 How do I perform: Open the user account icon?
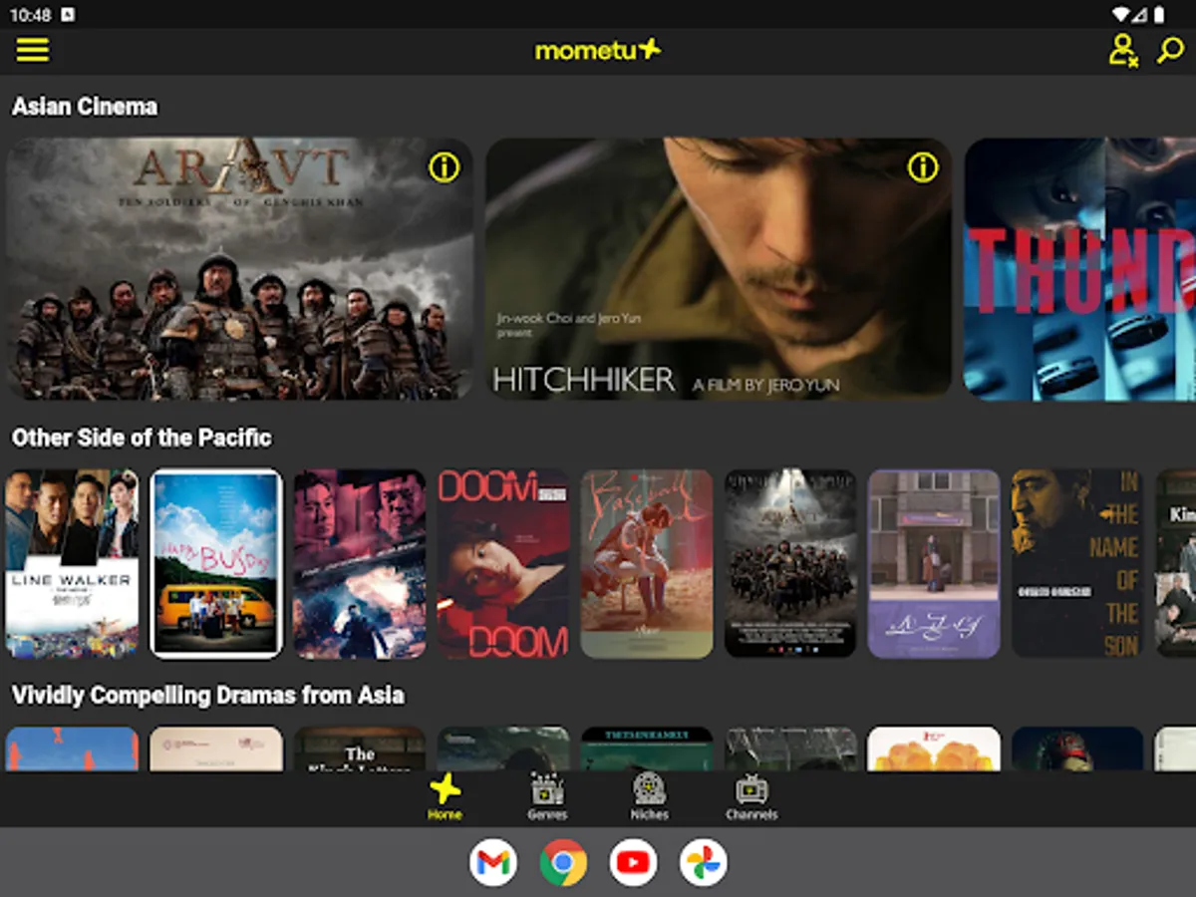[1123, 50]
